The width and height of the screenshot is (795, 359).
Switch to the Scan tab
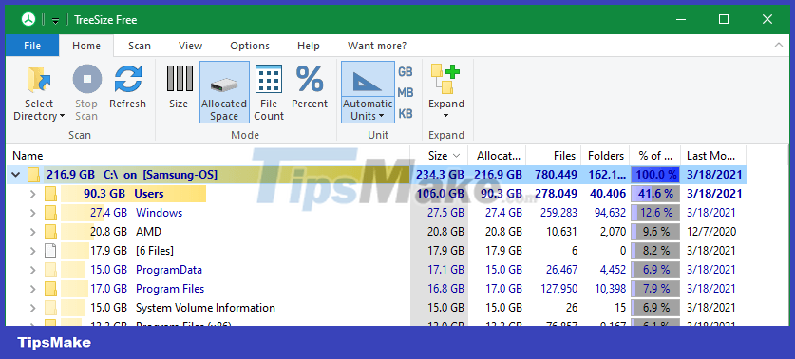[139, 46]
